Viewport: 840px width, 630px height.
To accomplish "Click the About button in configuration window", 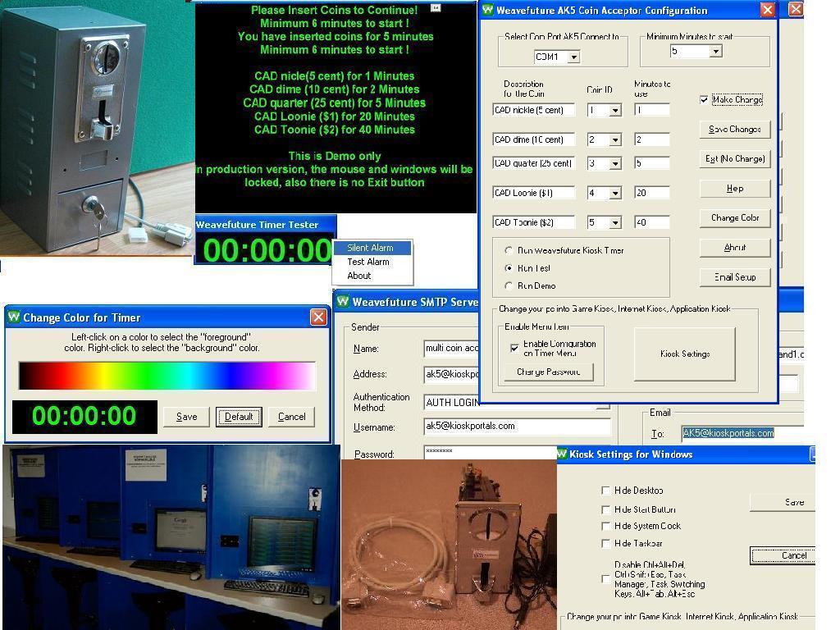I will point(735,248).
